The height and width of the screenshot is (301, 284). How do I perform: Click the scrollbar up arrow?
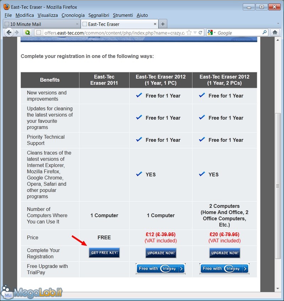[x=278, y=40]
